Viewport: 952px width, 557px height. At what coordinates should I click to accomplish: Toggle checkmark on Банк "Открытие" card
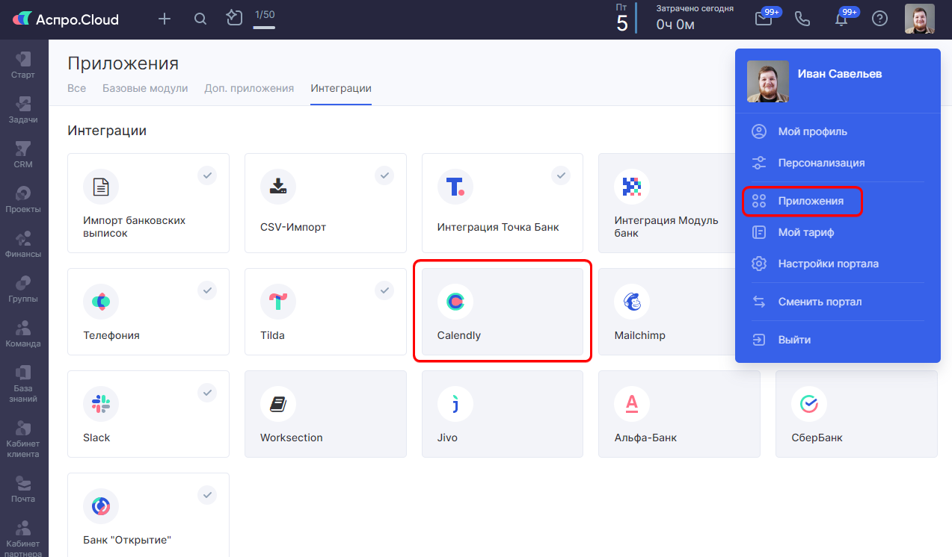coord(207,494)
